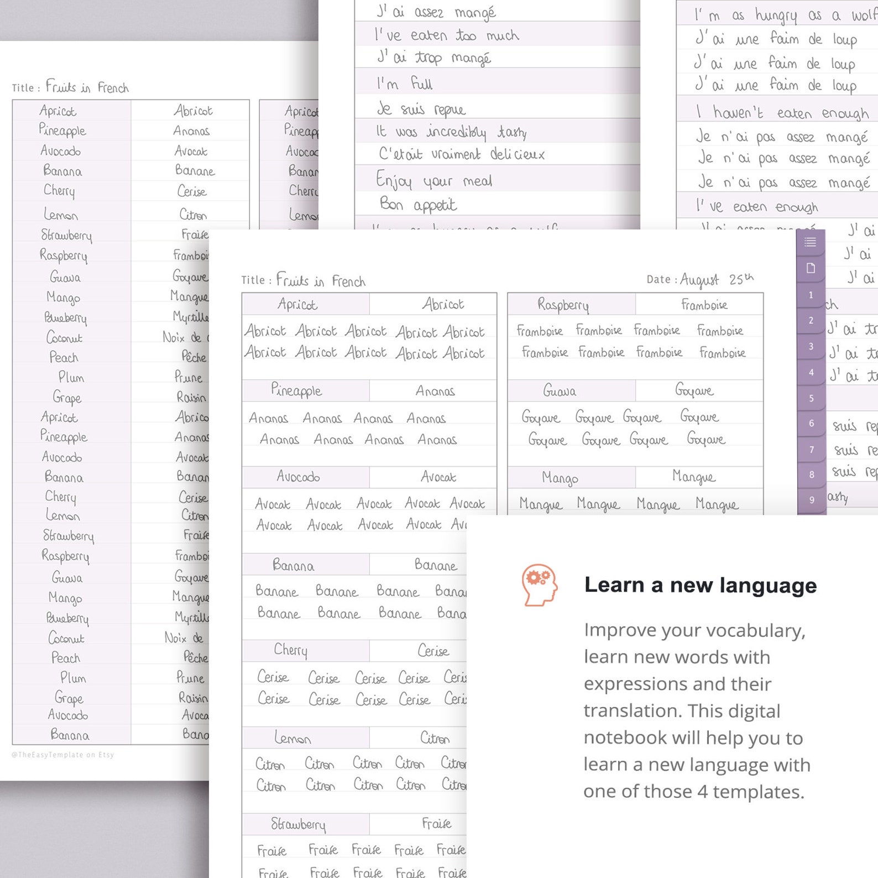Open the index list tab icon

coord(811,242)
